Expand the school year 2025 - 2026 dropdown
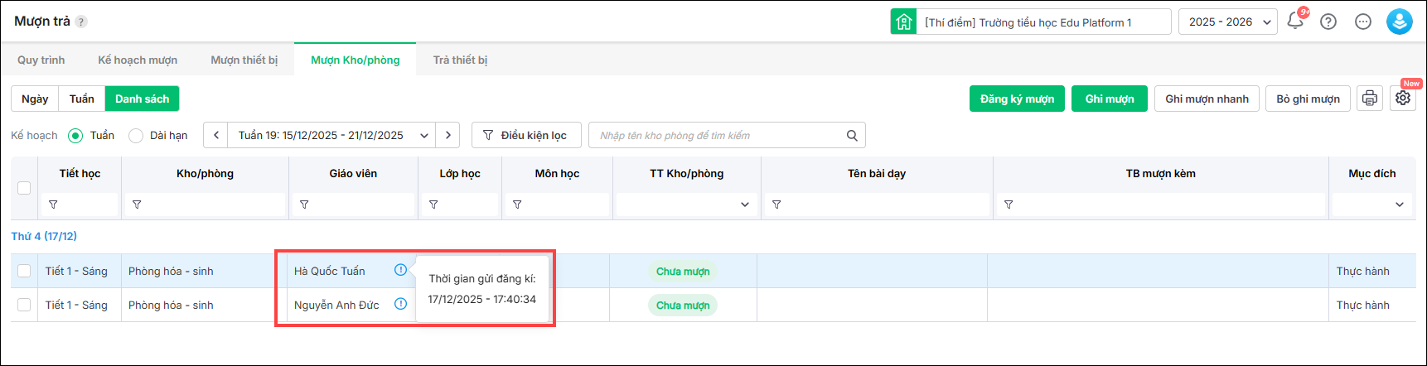Viewport: 1427px width, 366px height. (1228, 22)
